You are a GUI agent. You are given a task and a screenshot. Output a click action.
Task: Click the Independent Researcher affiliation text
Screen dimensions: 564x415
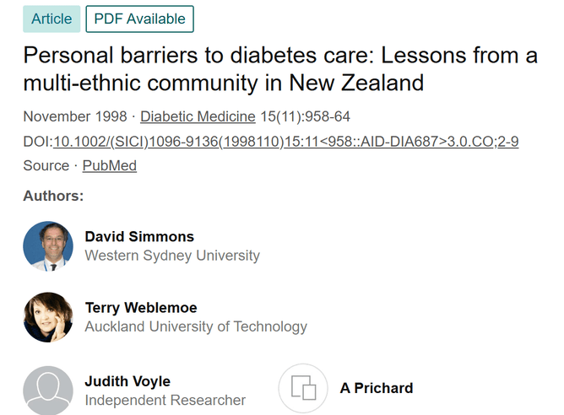(165, 400)
